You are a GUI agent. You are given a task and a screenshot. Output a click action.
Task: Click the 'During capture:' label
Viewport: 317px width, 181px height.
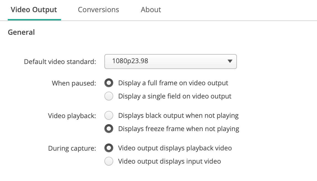pos(72,148)
